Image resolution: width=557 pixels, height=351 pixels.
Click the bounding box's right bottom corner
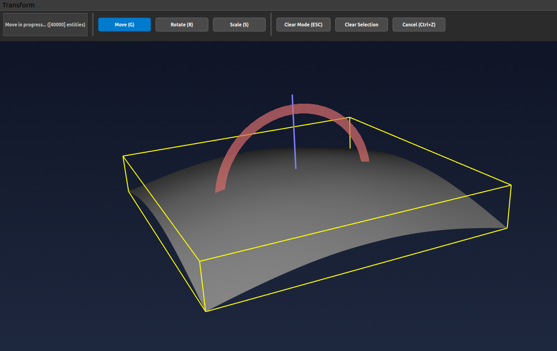pos(507,228)
